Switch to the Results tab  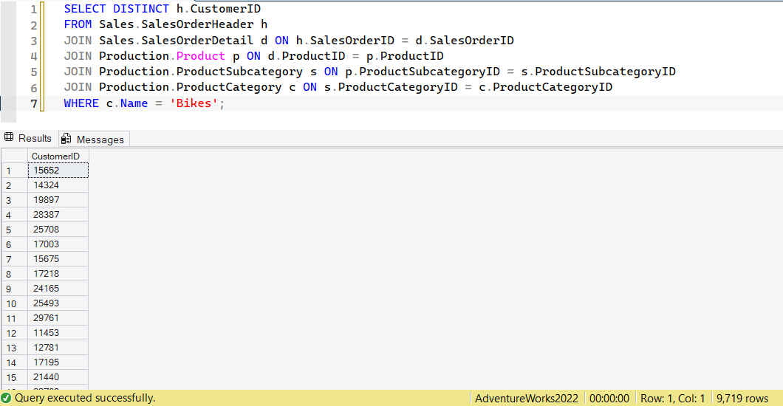click(28, 138)
